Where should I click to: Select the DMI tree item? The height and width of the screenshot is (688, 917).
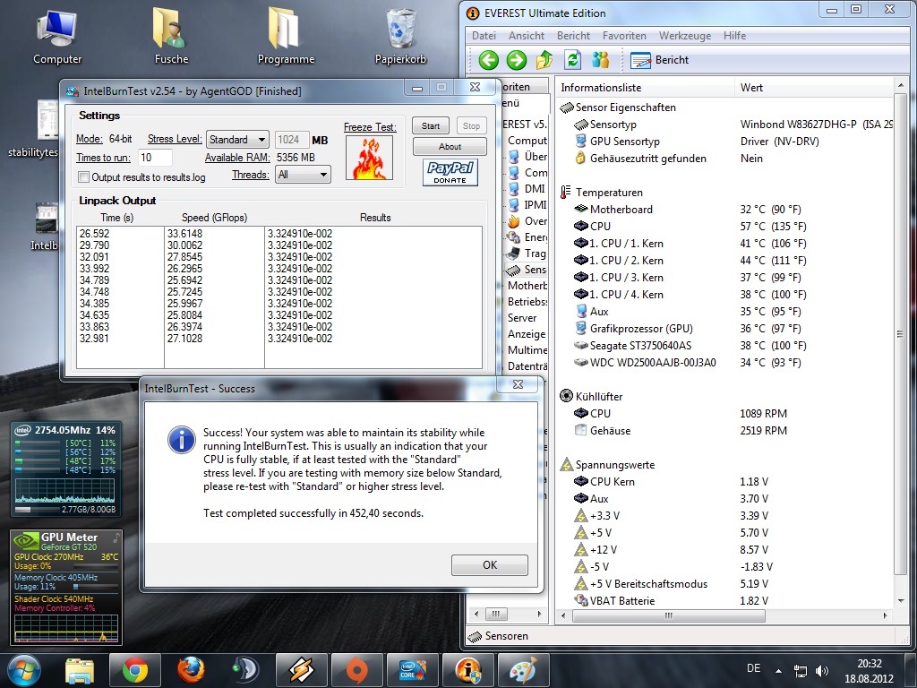[527, 188]
